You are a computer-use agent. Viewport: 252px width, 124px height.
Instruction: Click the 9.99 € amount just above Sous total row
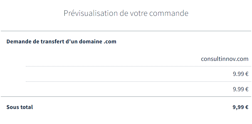click(241, 89)
